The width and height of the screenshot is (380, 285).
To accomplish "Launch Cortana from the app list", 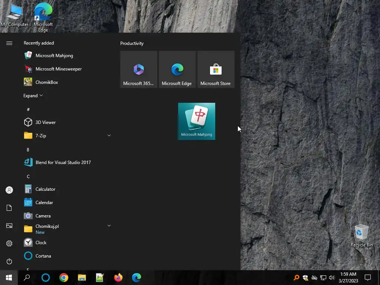I will (x=68, y=256).
